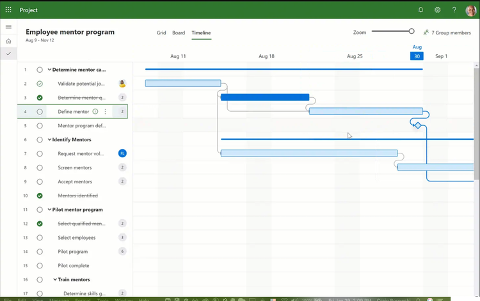Select the milestone diamond on the timeline

(x=418, y=125)
